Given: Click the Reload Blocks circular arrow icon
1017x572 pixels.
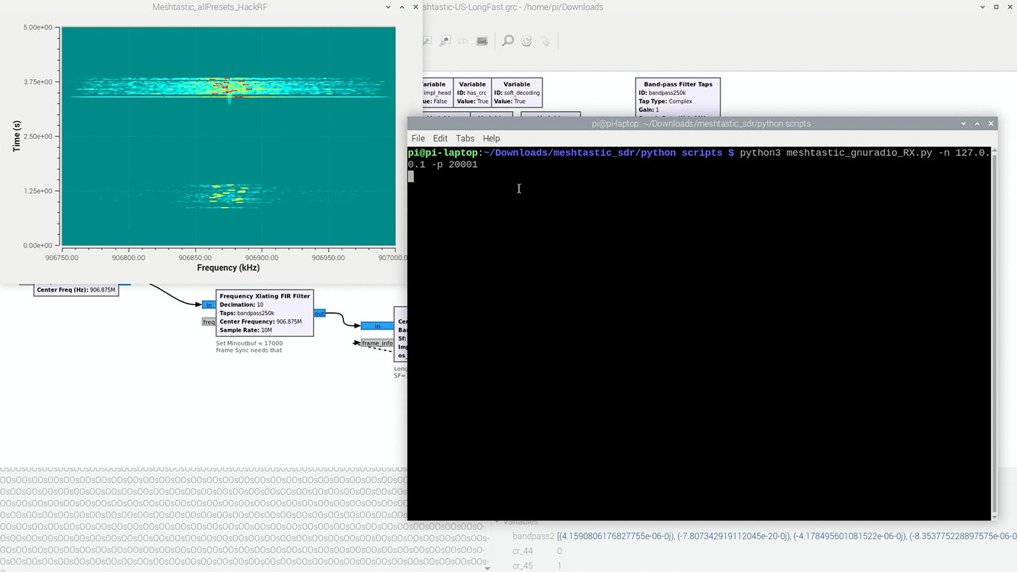Looking at the screenshot, I should click(527, 41).
